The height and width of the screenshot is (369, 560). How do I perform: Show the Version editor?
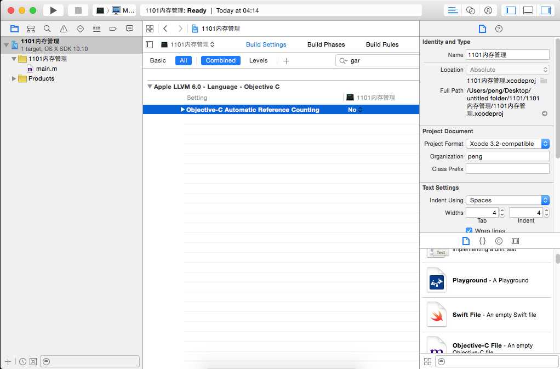(488, 10)
